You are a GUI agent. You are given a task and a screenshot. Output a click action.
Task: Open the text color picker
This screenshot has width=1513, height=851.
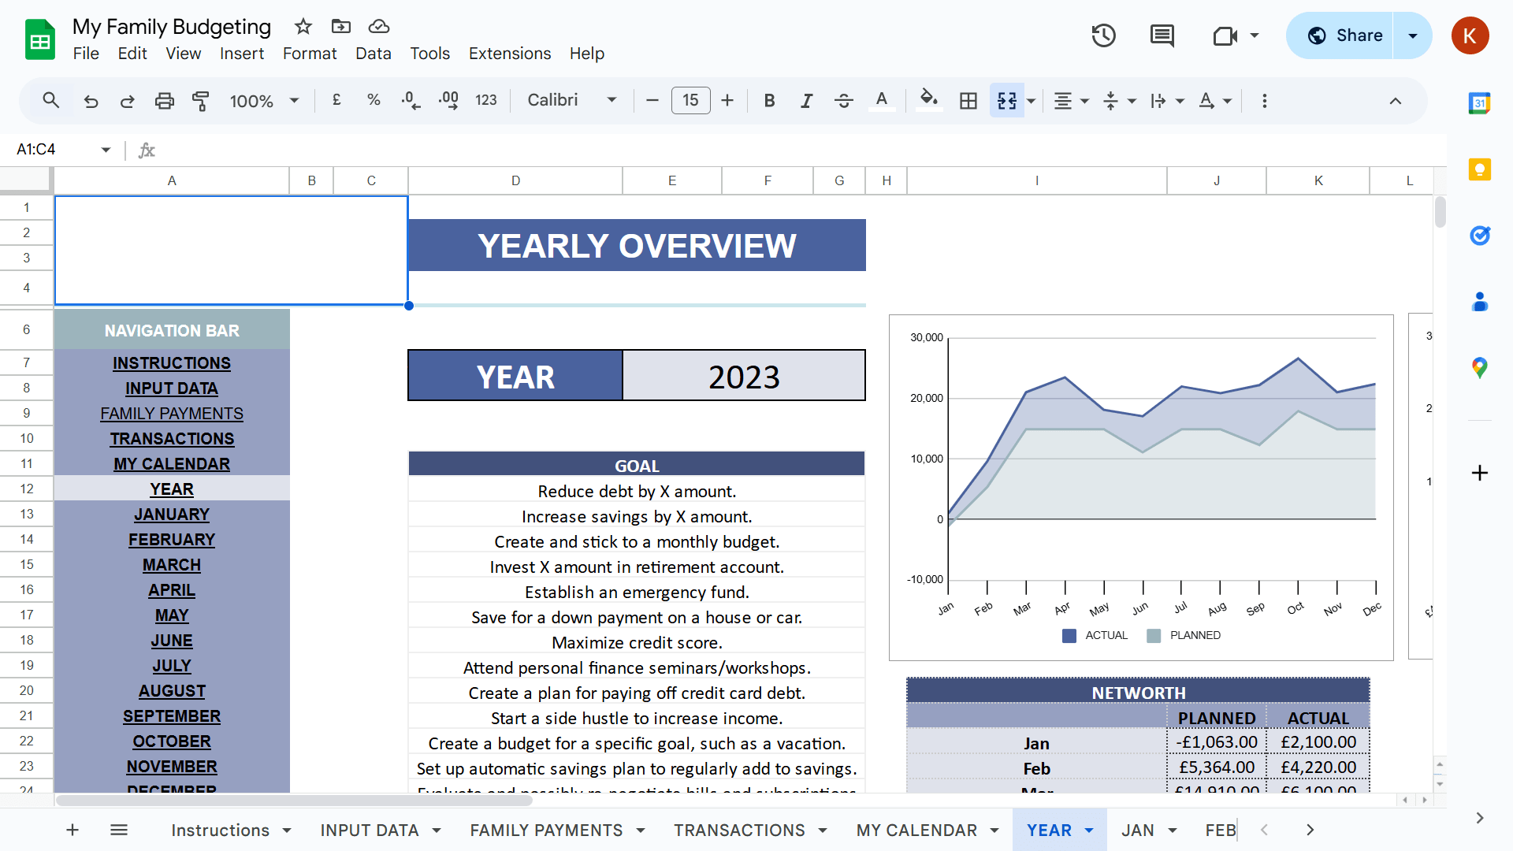pos(882,100)
